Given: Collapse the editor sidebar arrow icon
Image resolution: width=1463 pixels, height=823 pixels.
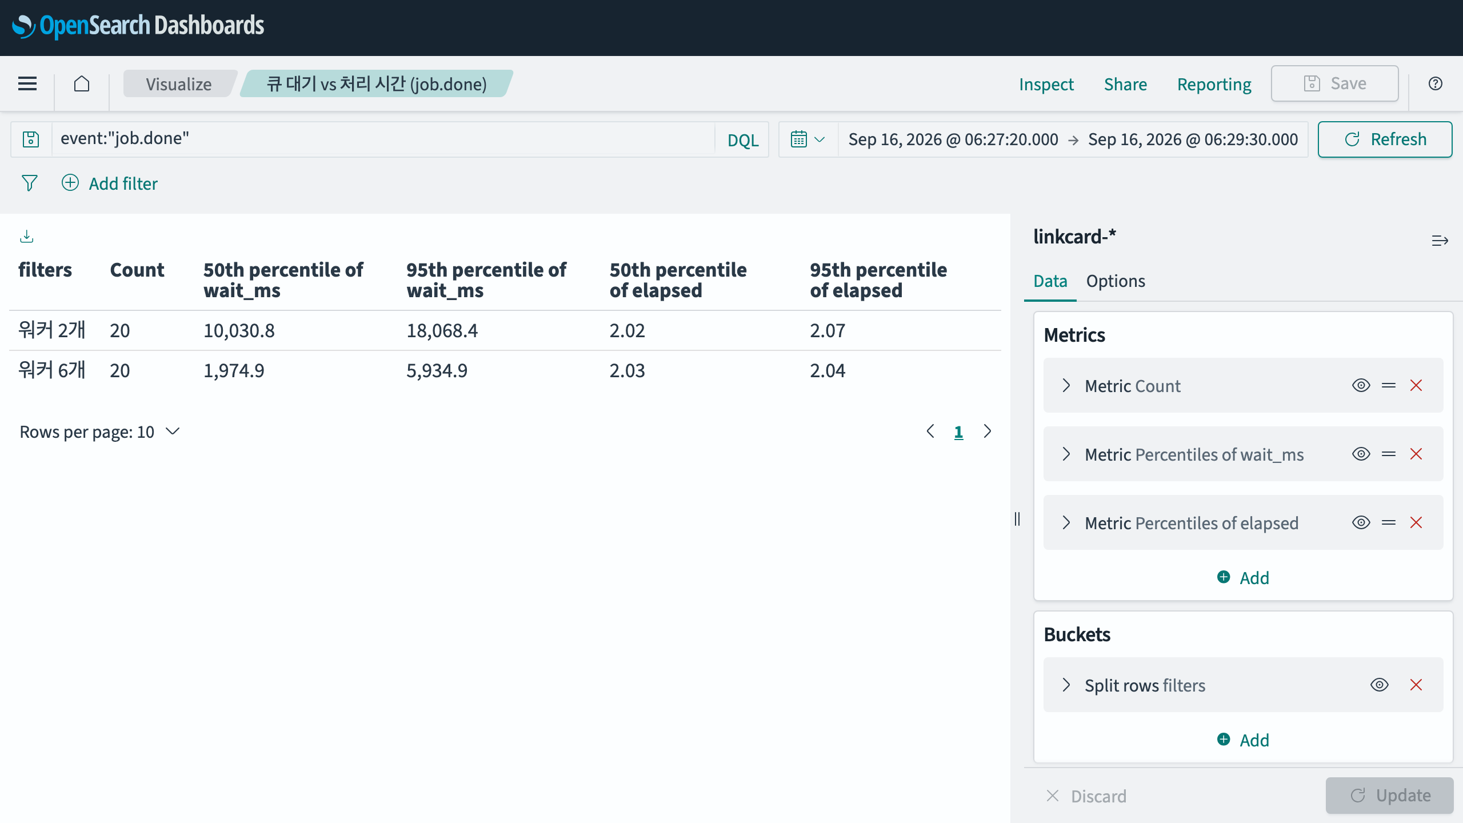Looking at the screenshot, I should (1440, 240).
